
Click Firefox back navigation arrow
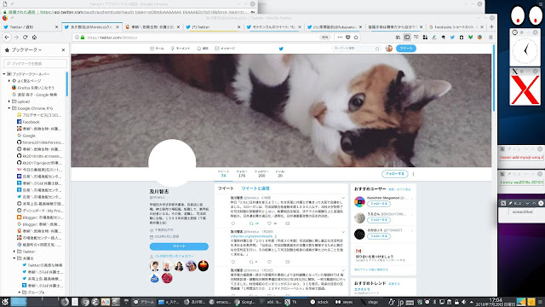pos(7,38)
